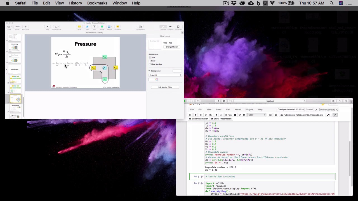Interrupt the kernel with stop icon
The image size is (358, 201).
[x=235, y=115]
